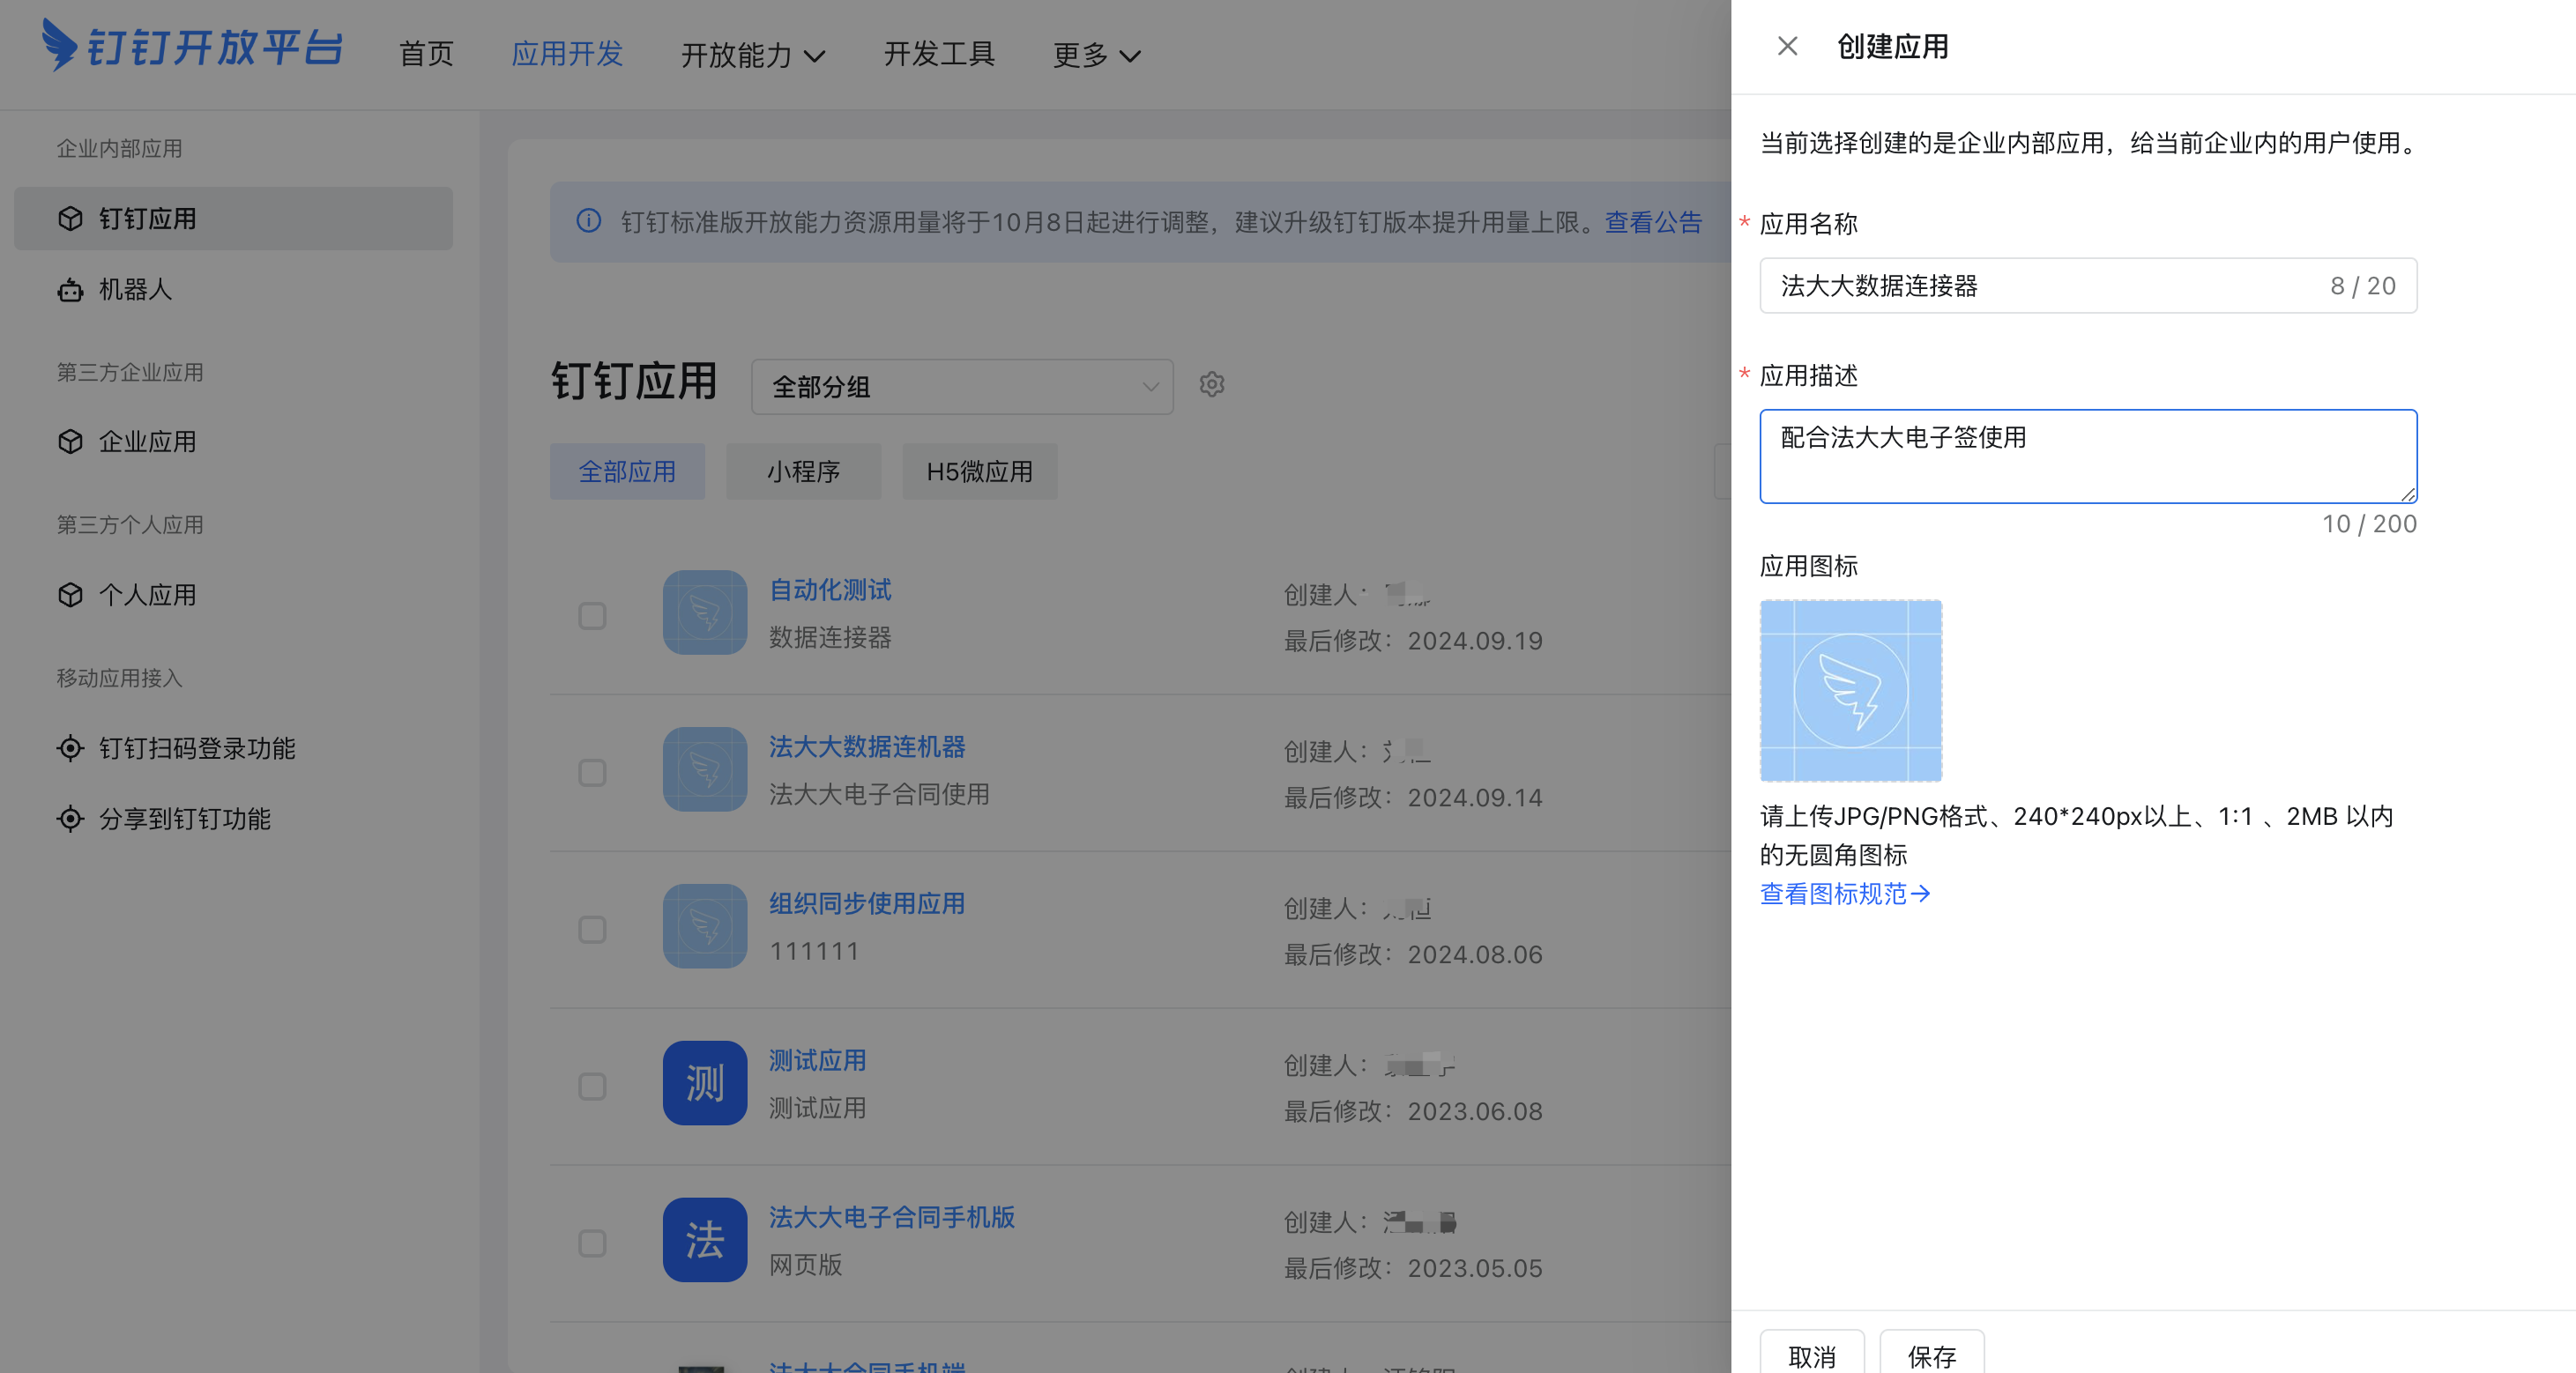Screen dimensions: 2576x1373
Task: Click the app icon upload placeholder
Action: click(x=1851, y=691)
